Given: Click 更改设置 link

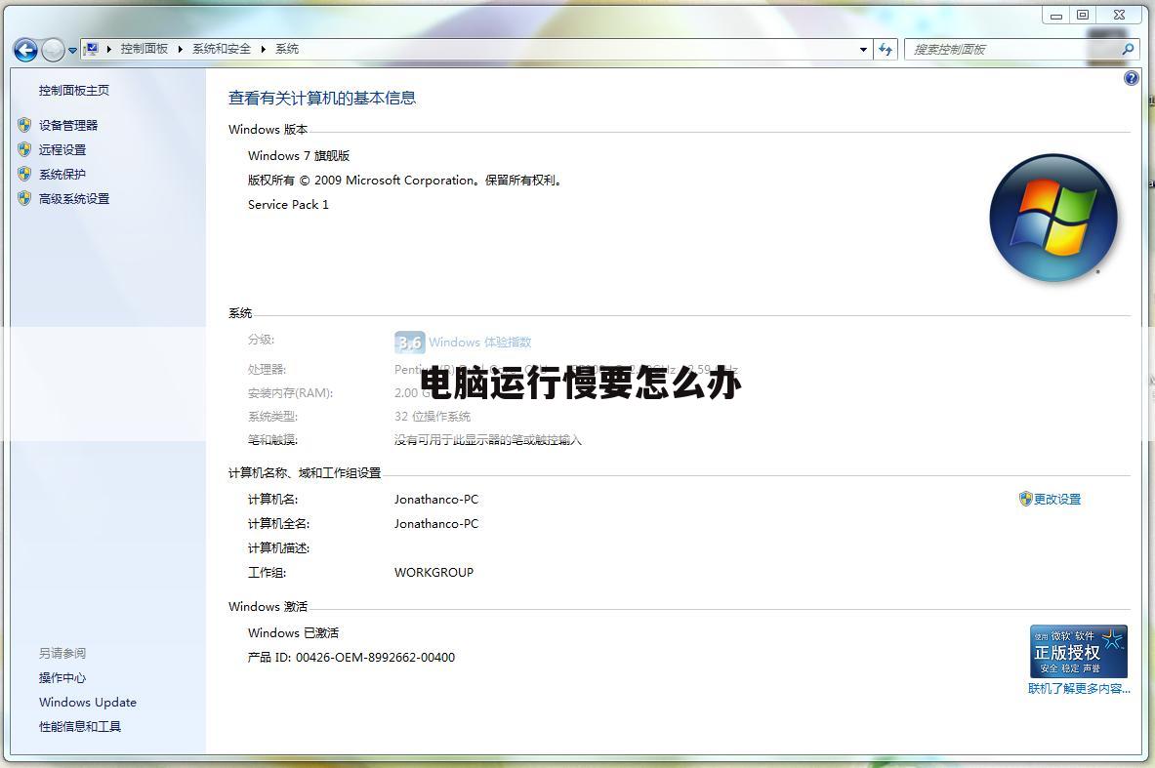Looking at the screenshot, I should tap(1057, 500).
